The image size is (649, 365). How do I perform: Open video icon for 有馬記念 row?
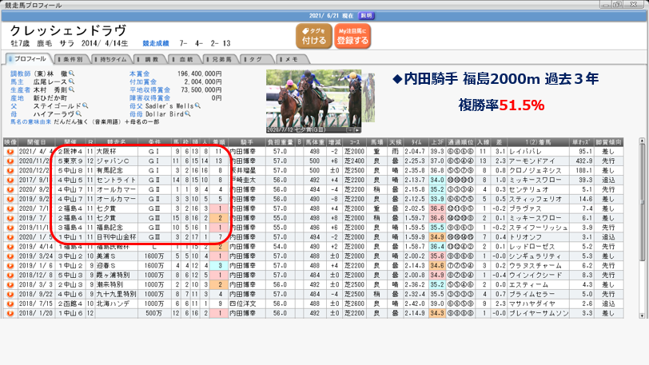(x=10, y=169)
